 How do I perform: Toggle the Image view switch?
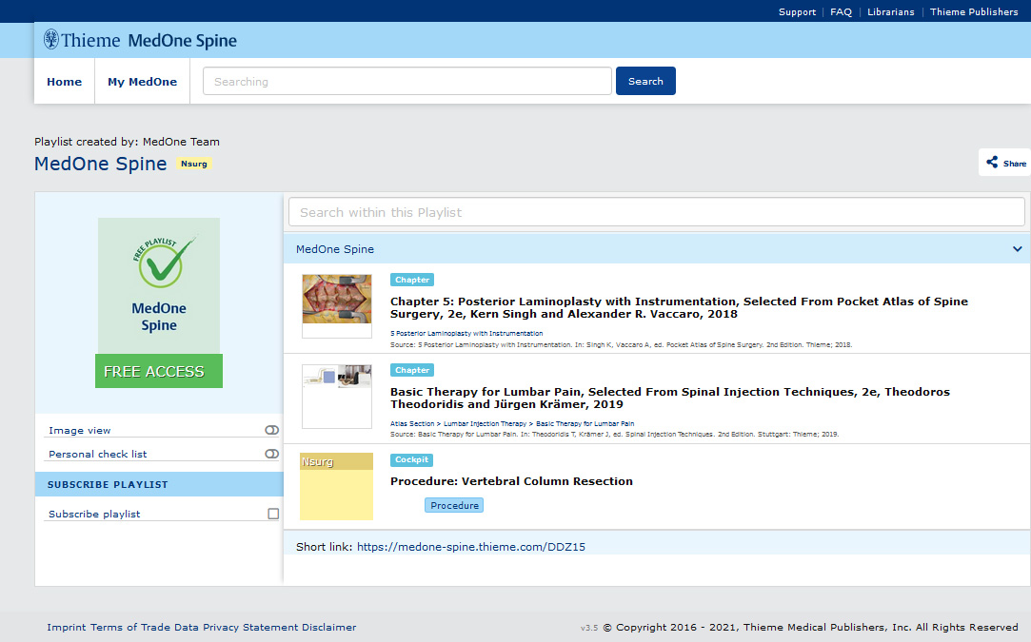coord(271,431)
